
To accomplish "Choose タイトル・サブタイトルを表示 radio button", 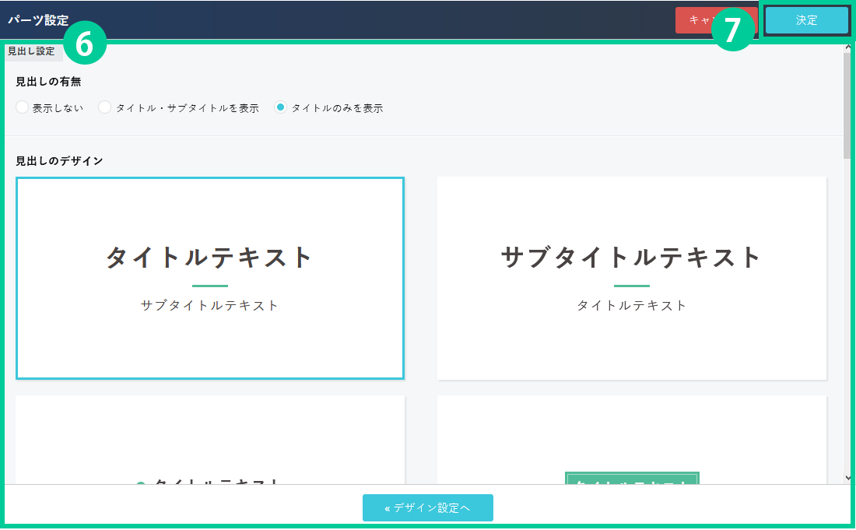I will [105, 108].
